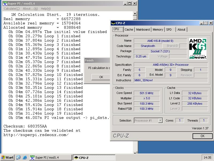Expand the Processor #1 selection dropdown
The width and height of the screenshot is (214, 161).
coord(160,120)
